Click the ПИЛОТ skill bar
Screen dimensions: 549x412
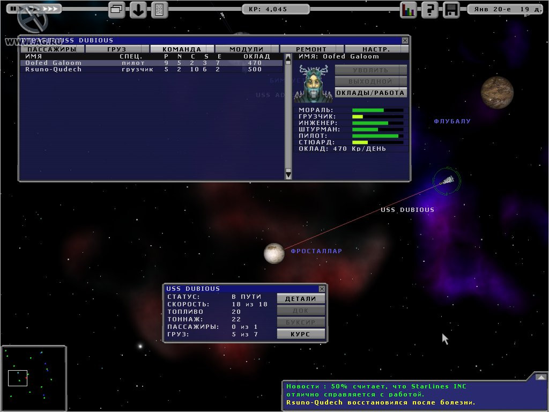pos(378,136)
